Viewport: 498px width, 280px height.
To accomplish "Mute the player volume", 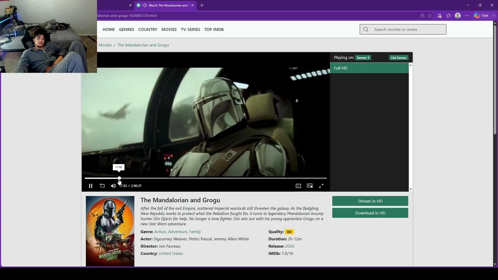I will click(x=113, y=186).
